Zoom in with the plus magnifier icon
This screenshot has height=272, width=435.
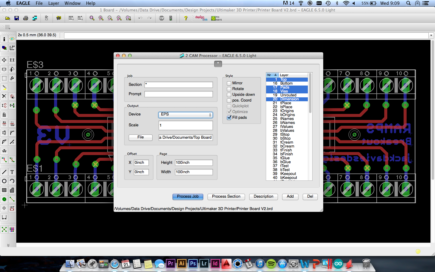101,18
